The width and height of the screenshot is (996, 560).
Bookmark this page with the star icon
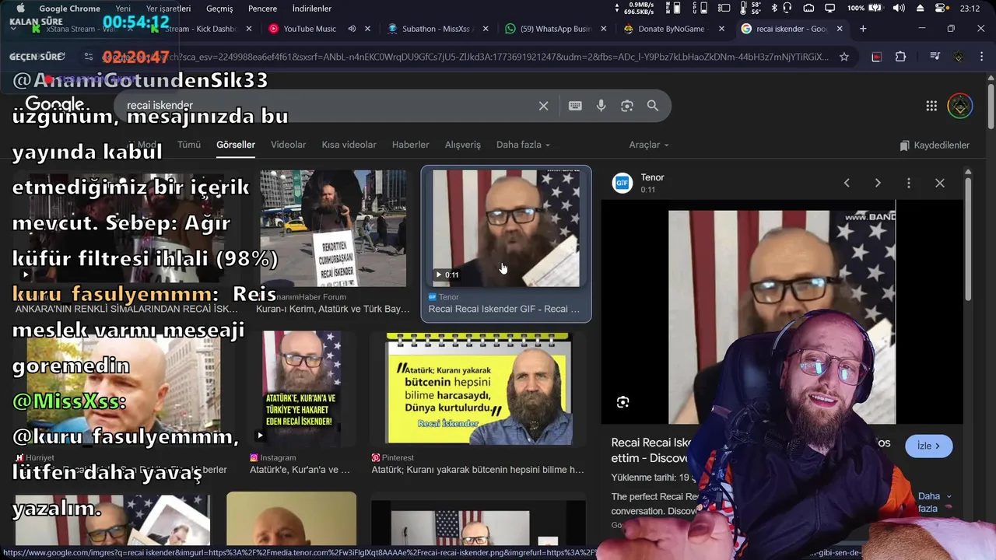(x=843, y=57)
